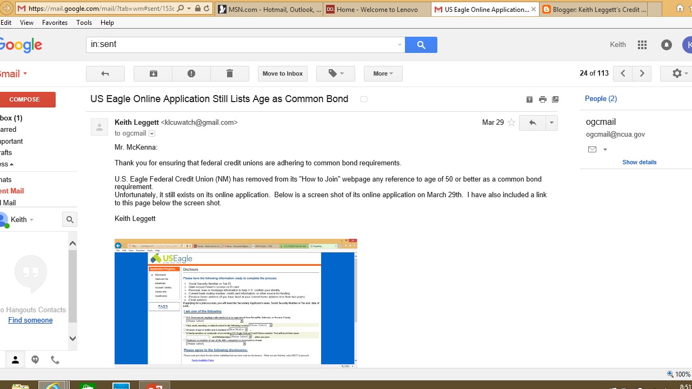The image size is (692, 389).
Task: Switch to Hangouts contacts person tab
Action: pyautogui.click(x=15, y=360)
